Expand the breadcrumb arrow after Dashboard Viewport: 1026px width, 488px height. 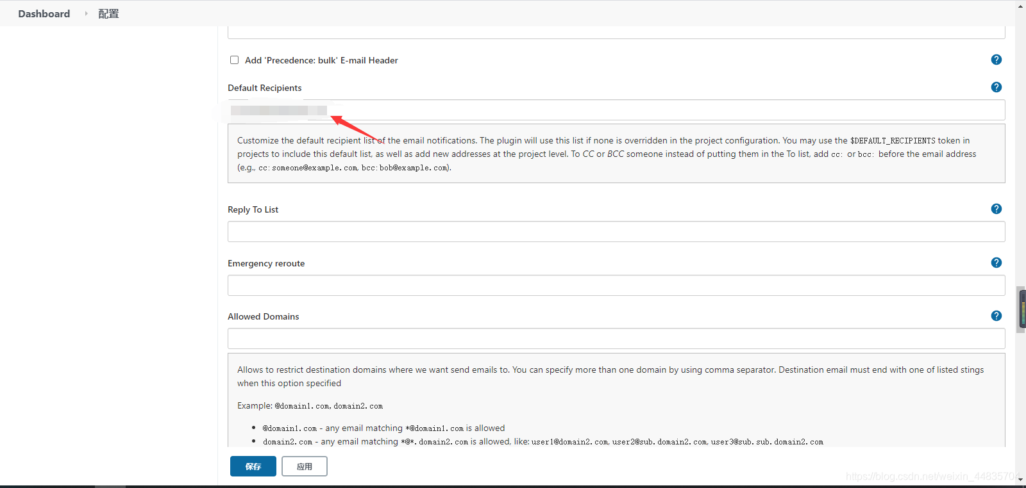[x=86, y=13]
